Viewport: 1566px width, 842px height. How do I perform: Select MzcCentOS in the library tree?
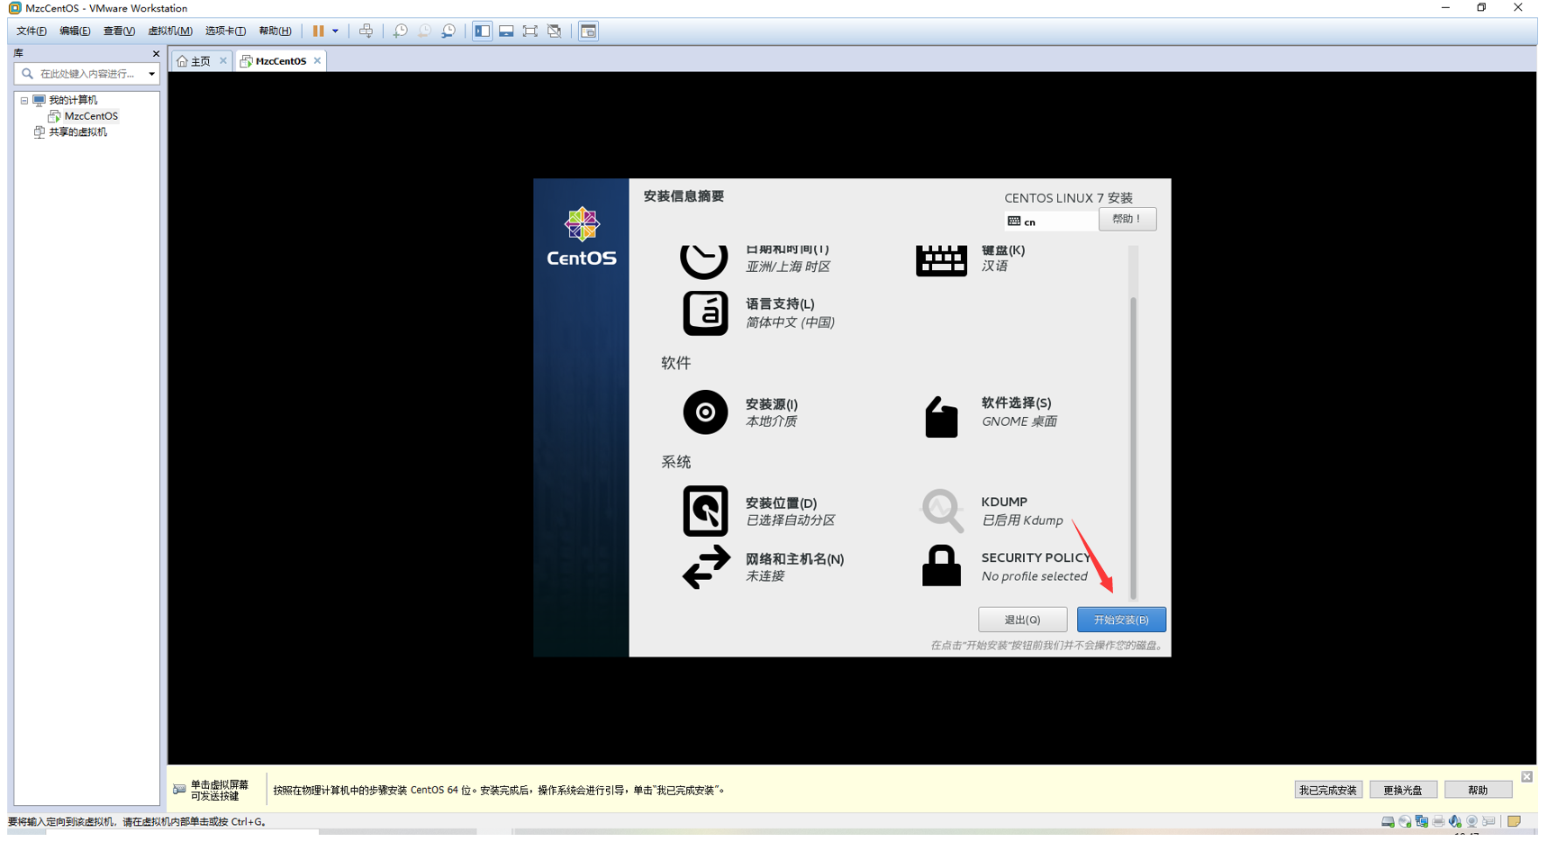[x=91, y=116]
